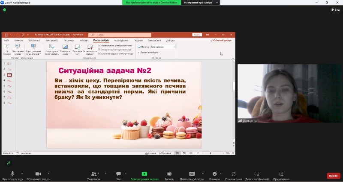343x182 pixels.
Task: Click the sign-in button in PowerPoint title bar
Action: (x=197, y=35)
